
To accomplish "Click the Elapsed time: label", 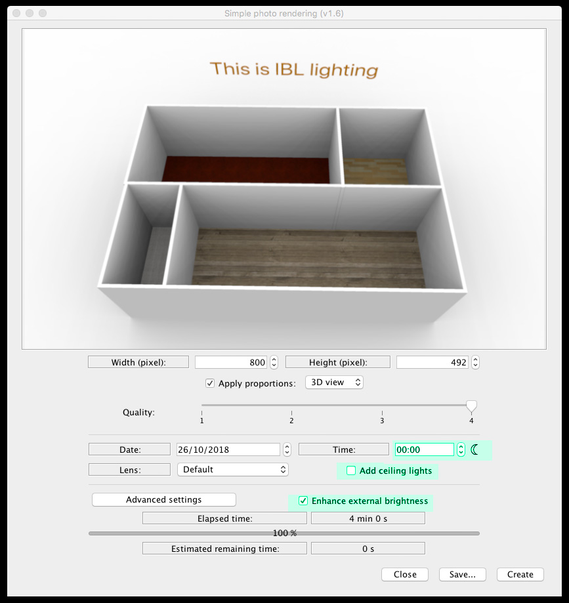I will point(224,518).
